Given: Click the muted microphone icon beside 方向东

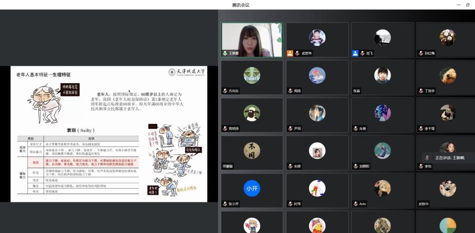Looking at the screenshot, I should [225, 91].
